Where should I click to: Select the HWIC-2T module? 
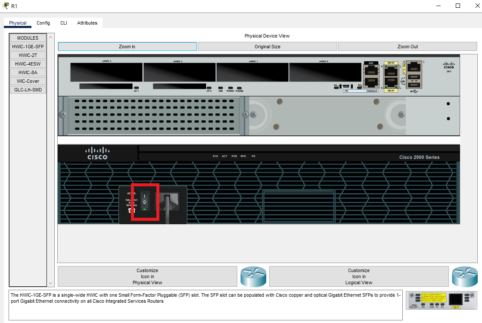coord(28,55)
